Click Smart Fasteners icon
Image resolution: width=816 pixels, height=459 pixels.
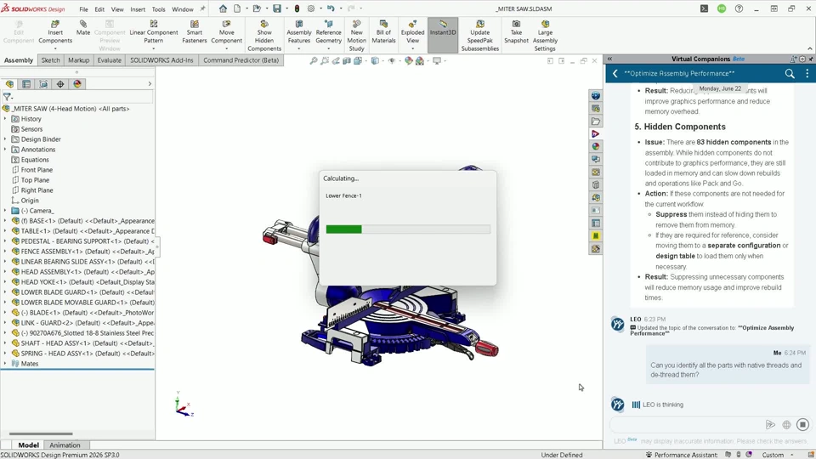pyautogui.click(x=194, y=32)
